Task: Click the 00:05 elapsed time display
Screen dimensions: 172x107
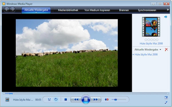Action: 38,100
